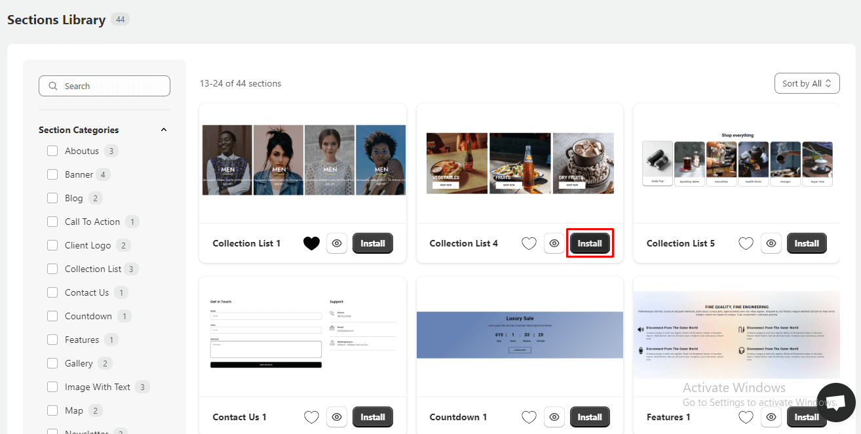Preview Collection List 1 using eye icon
Screen dimensions: 861x434
tap(337, 243)
